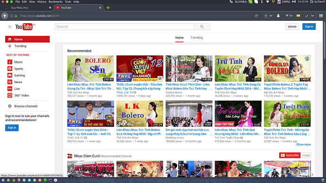The width and height of the screenshot is (326, 183).
Task: Open the Help menu
Action: pyautogui.click(x=76, y=2)
